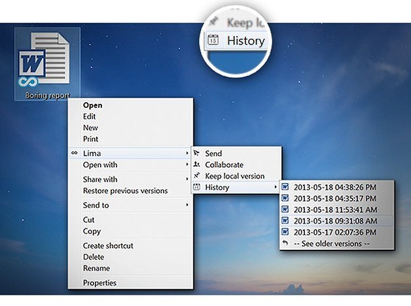Choose Delete from the context menu
The width and height of the screenshot is (411, 306).
[x=130, y=257]
